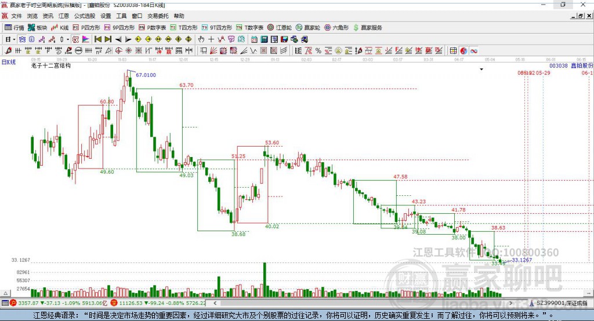The image size is (594, 321).
Task: Select the Gann fan lines tool
Action: [213, 51]
